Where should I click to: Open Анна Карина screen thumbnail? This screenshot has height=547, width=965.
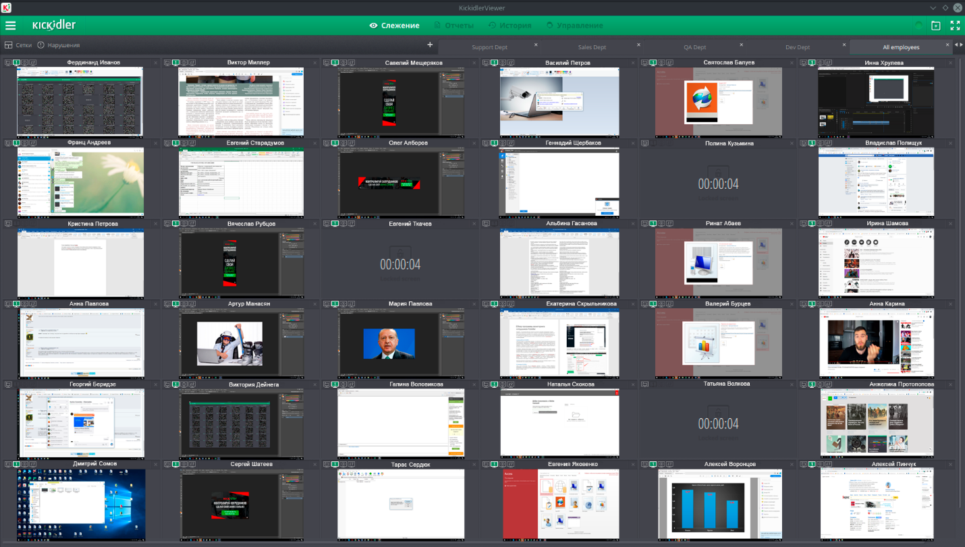876,343
